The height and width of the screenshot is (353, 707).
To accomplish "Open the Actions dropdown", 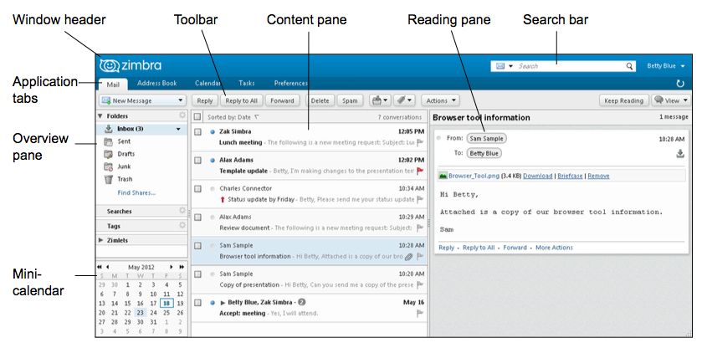I will tap(440, 100).
